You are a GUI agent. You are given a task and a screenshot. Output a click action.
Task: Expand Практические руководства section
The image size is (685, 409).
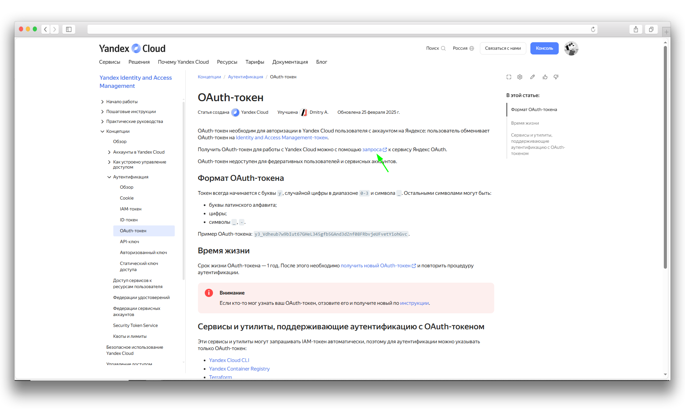point(102,122)
